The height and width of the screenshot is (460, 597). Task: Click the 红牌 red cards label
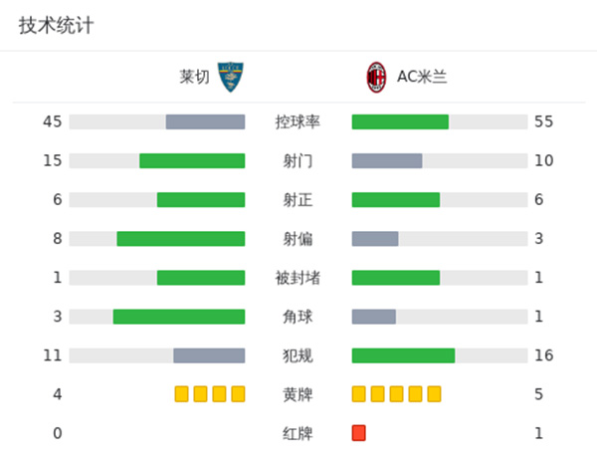pos(298,433)
